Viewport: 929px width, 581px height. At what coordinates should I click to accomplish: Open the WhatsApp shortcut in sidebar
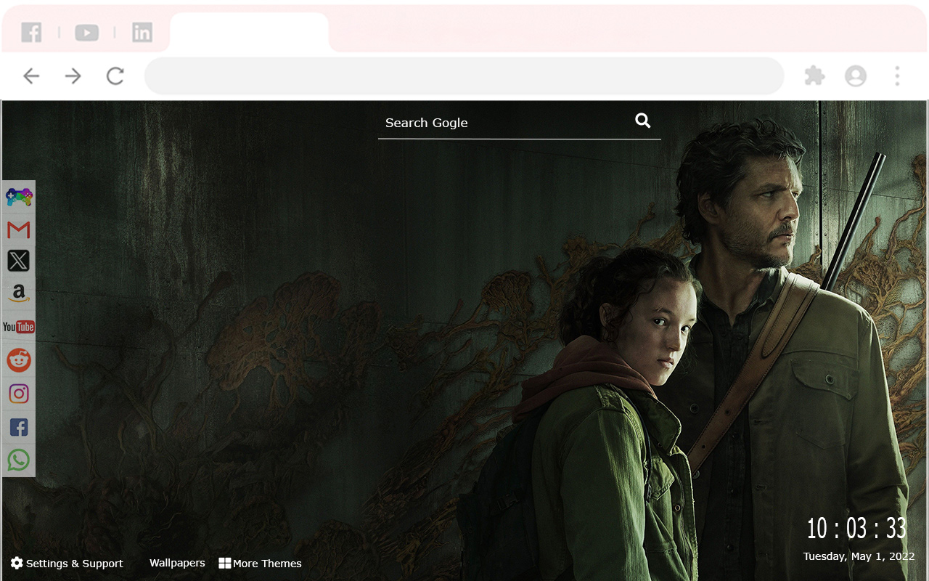(x=19, y=460)
